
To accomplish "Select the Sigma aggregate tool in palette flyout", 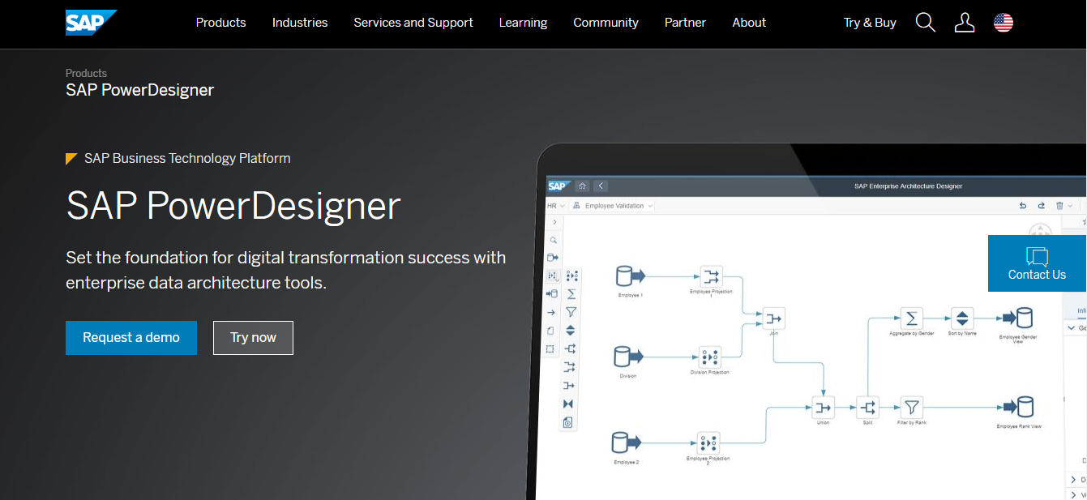I will 571,294.
